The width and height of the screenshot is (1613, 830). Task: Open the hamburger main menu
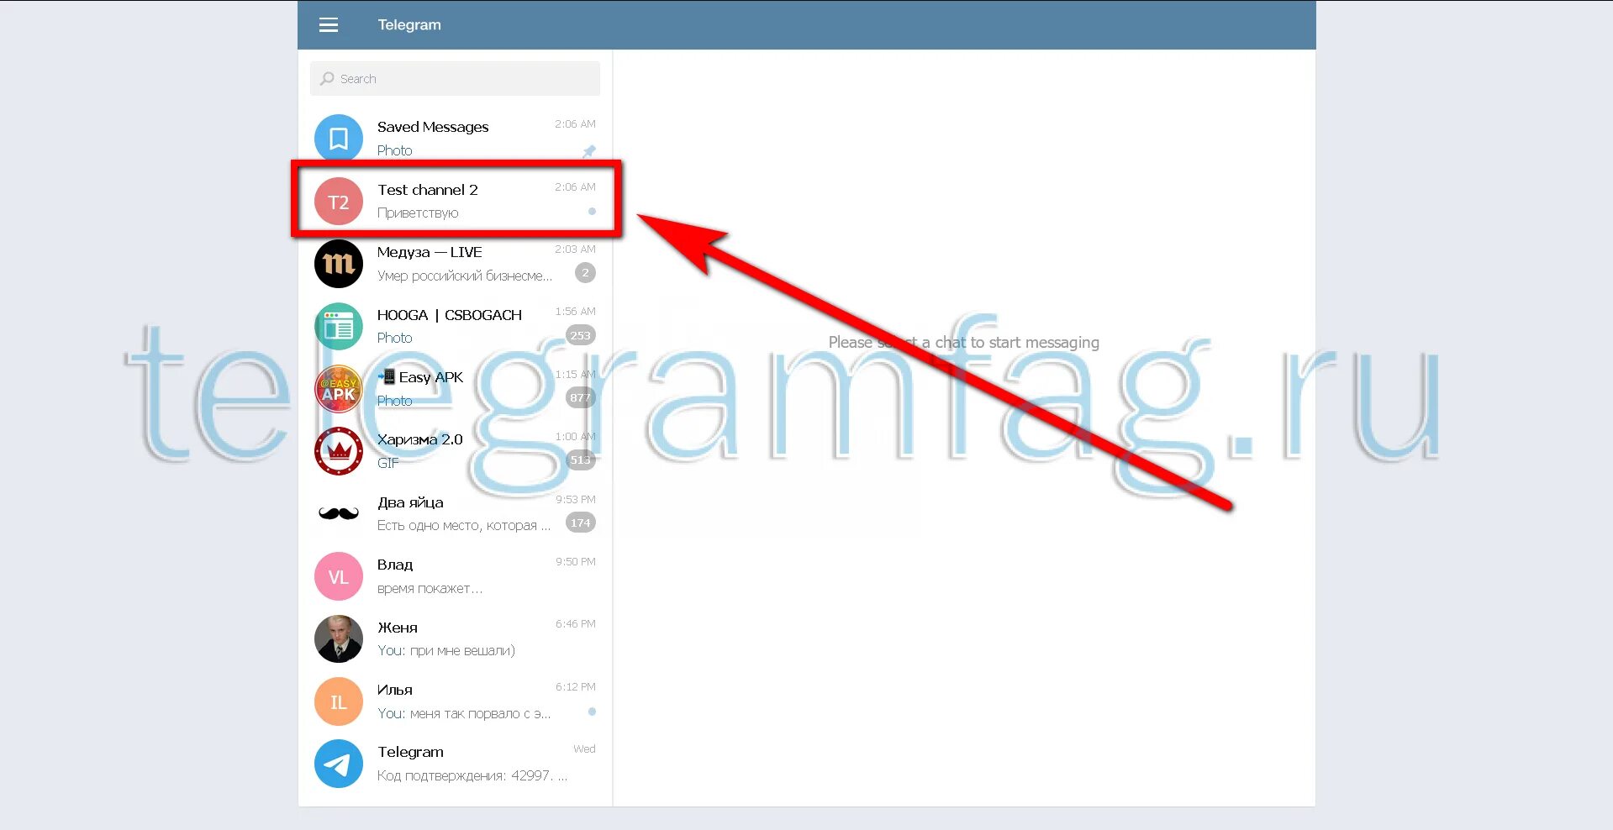[x=329, y=25]
